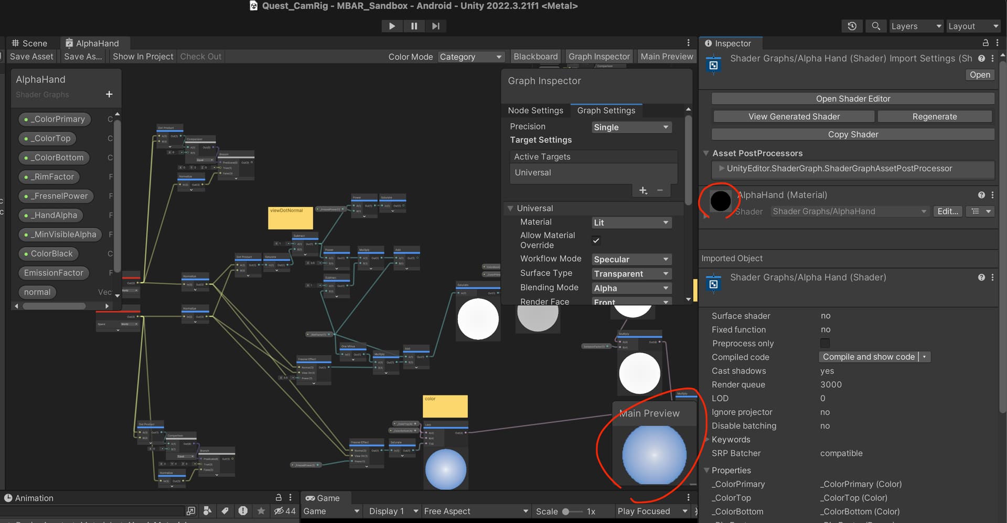Image resolution: width=1007 pixels, height=523 pixels.
Task: Open the Workflow Mode Specular dropdown
Action: (631, 259)
